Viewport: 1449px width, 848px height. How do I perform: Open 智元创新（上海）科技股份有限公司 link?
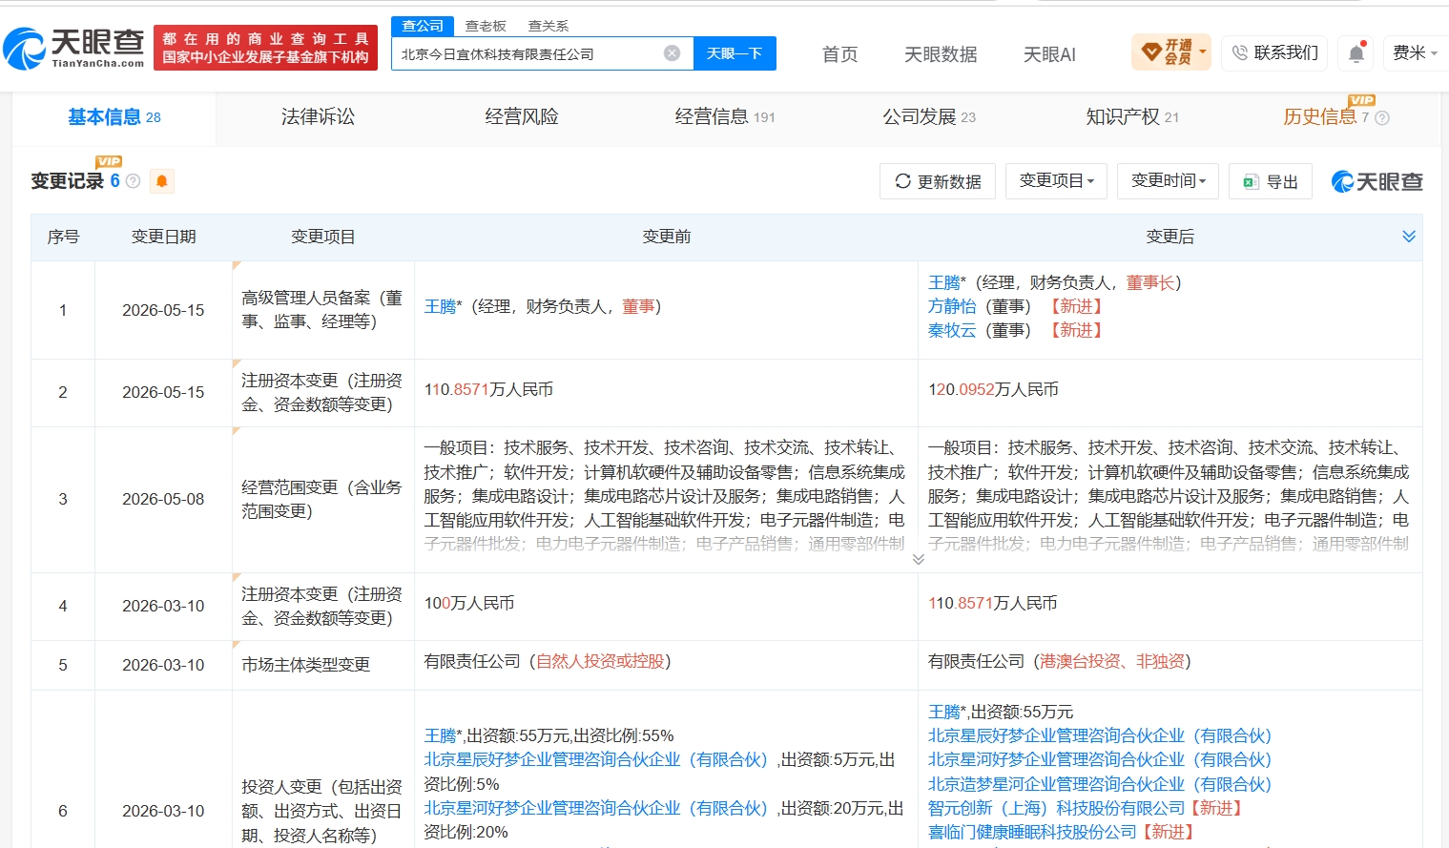[1056, 808]
